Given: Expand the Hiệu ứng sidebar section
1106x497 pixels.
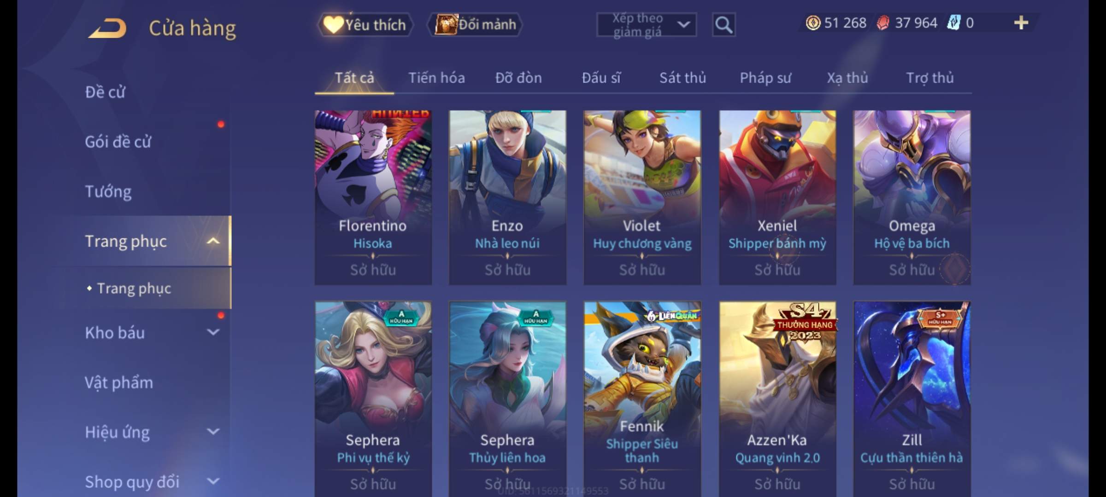Looking at the screenshot, I should click(x=213, y=432).
